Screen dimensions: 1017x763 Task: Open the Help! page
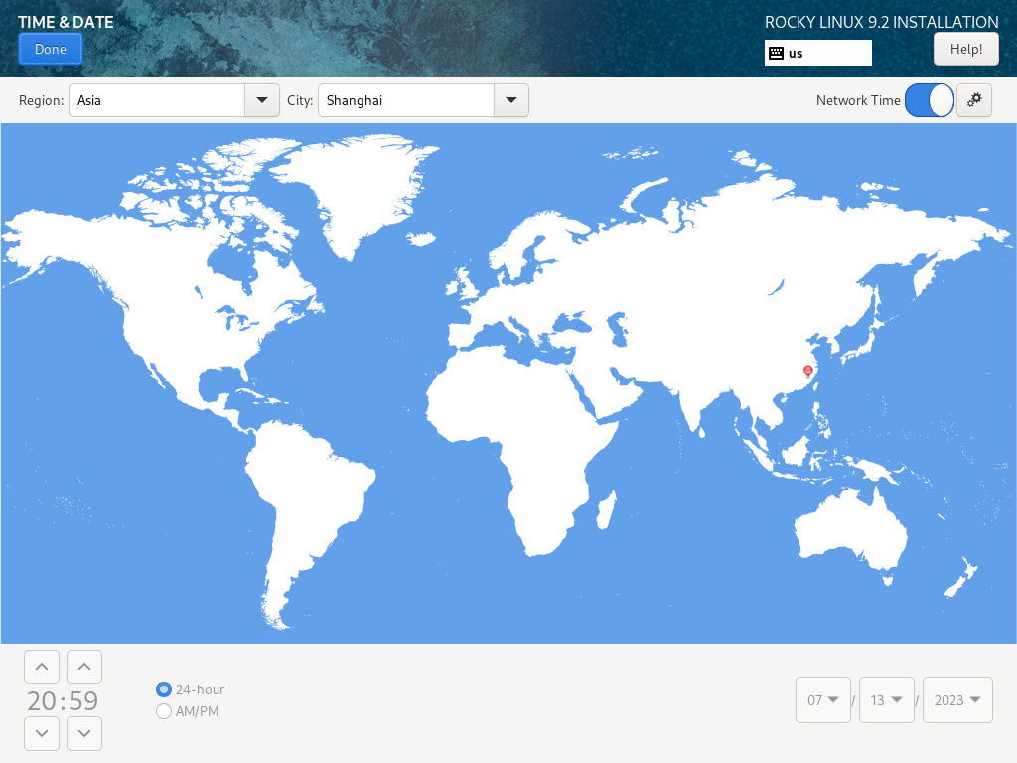pyautogui.click(x=965, y=50)
